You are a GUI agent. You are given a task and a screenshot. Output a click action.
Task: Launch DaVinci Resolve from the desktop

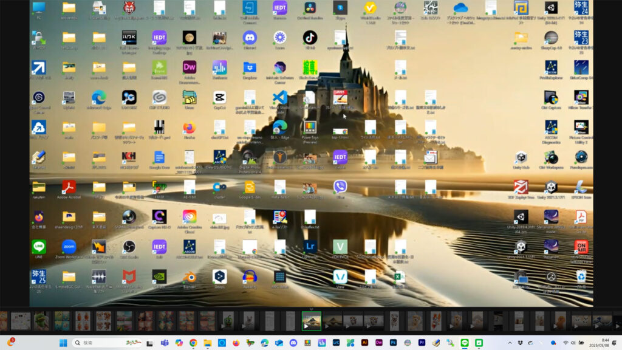[310, 9]
